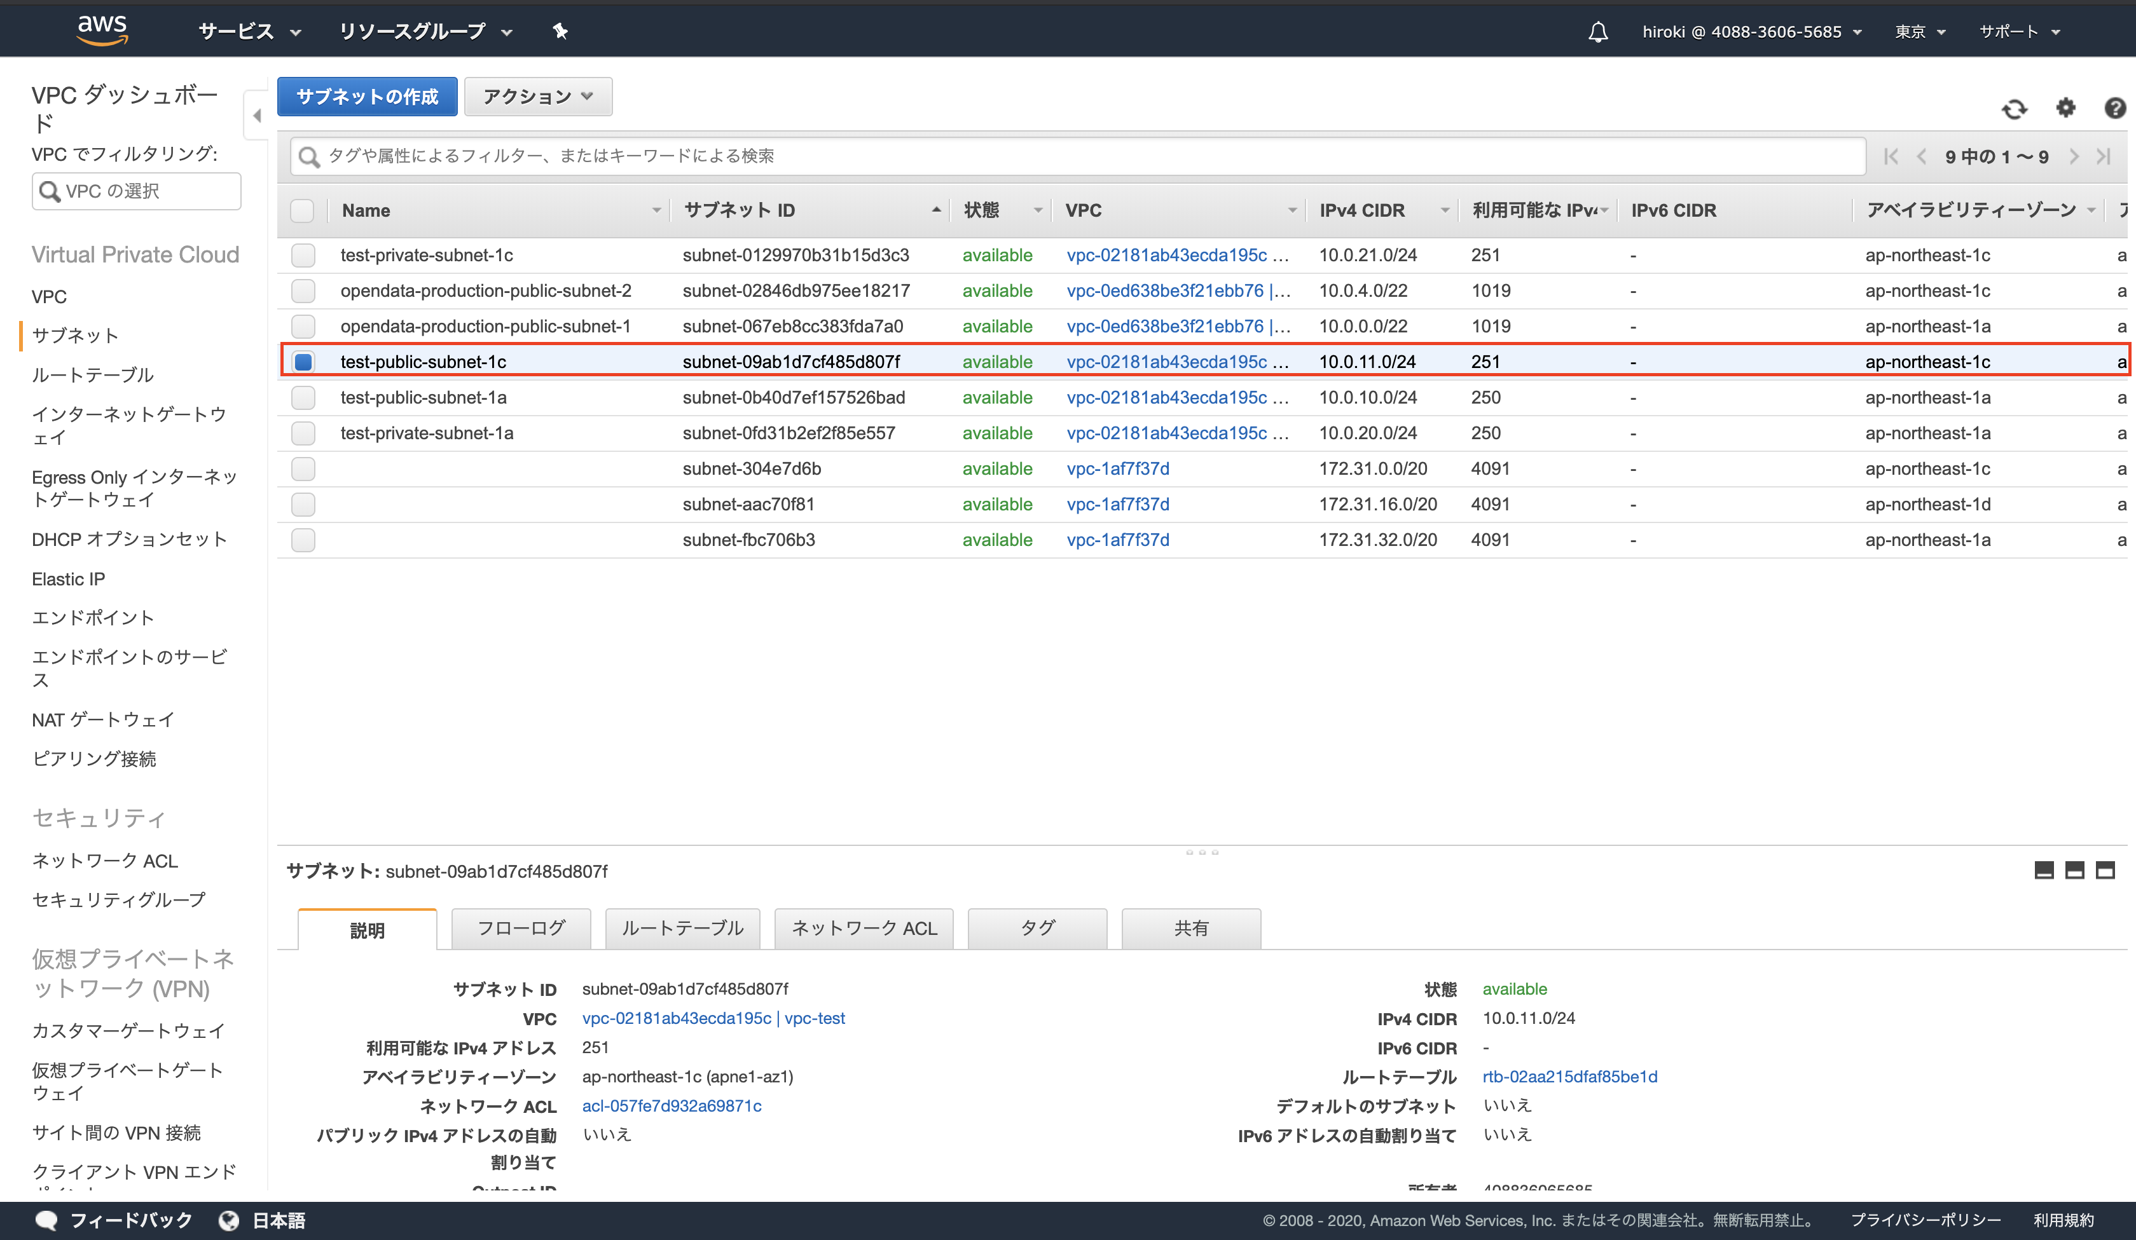Click the サブネットの作成 button
This screenshot has width=2136, height=1240.
(x=366, y=97)
